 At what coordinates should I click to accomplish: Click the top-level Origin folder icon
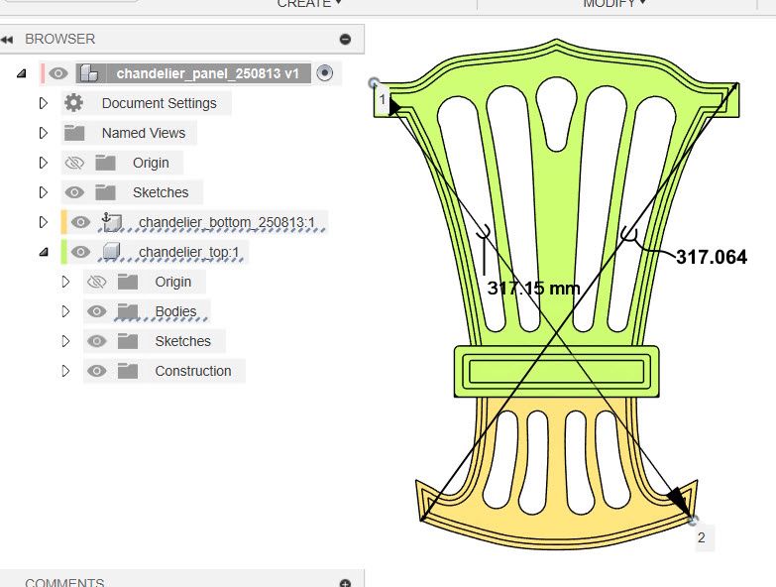[105, 163]
